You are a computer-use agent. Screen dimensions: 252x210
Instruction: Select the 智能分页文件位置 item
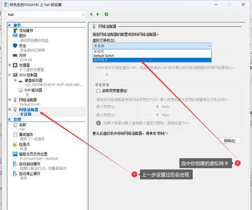click(33, 154)
